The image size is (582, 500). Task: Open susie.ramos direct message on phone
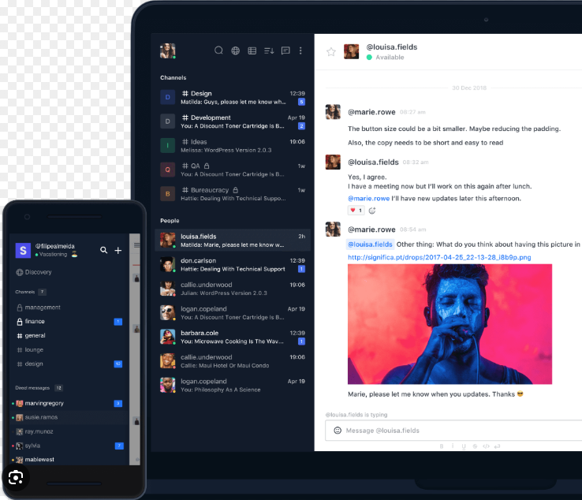(x=69, y=417)
